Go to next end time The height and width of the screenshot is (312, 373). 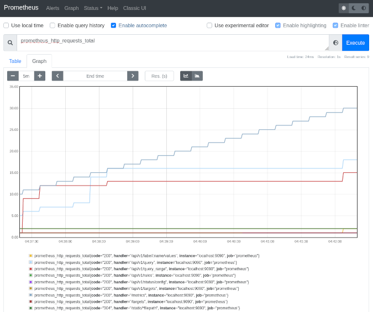(132, 76)
